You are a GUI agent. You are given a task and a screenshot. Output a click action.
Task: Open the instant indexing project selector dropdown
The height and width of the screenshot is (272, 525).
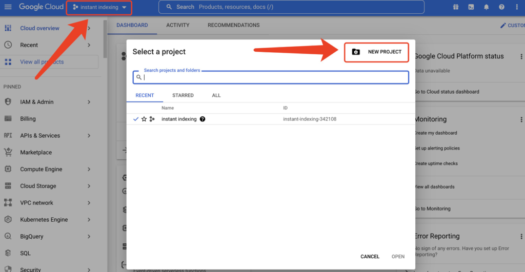tap(99, 7)
